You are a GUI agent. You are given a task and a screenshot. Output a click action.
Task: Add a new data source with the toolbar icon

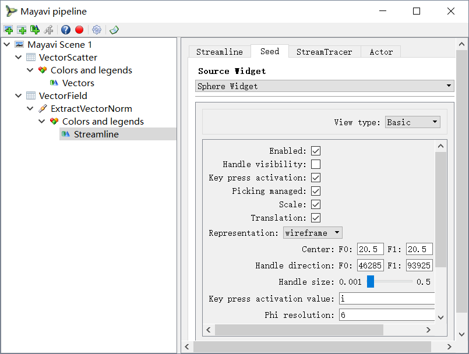click(22, 30)
